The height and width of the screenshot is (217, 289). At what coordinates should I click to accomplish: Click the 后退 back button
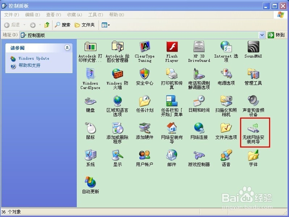[12, 25]
